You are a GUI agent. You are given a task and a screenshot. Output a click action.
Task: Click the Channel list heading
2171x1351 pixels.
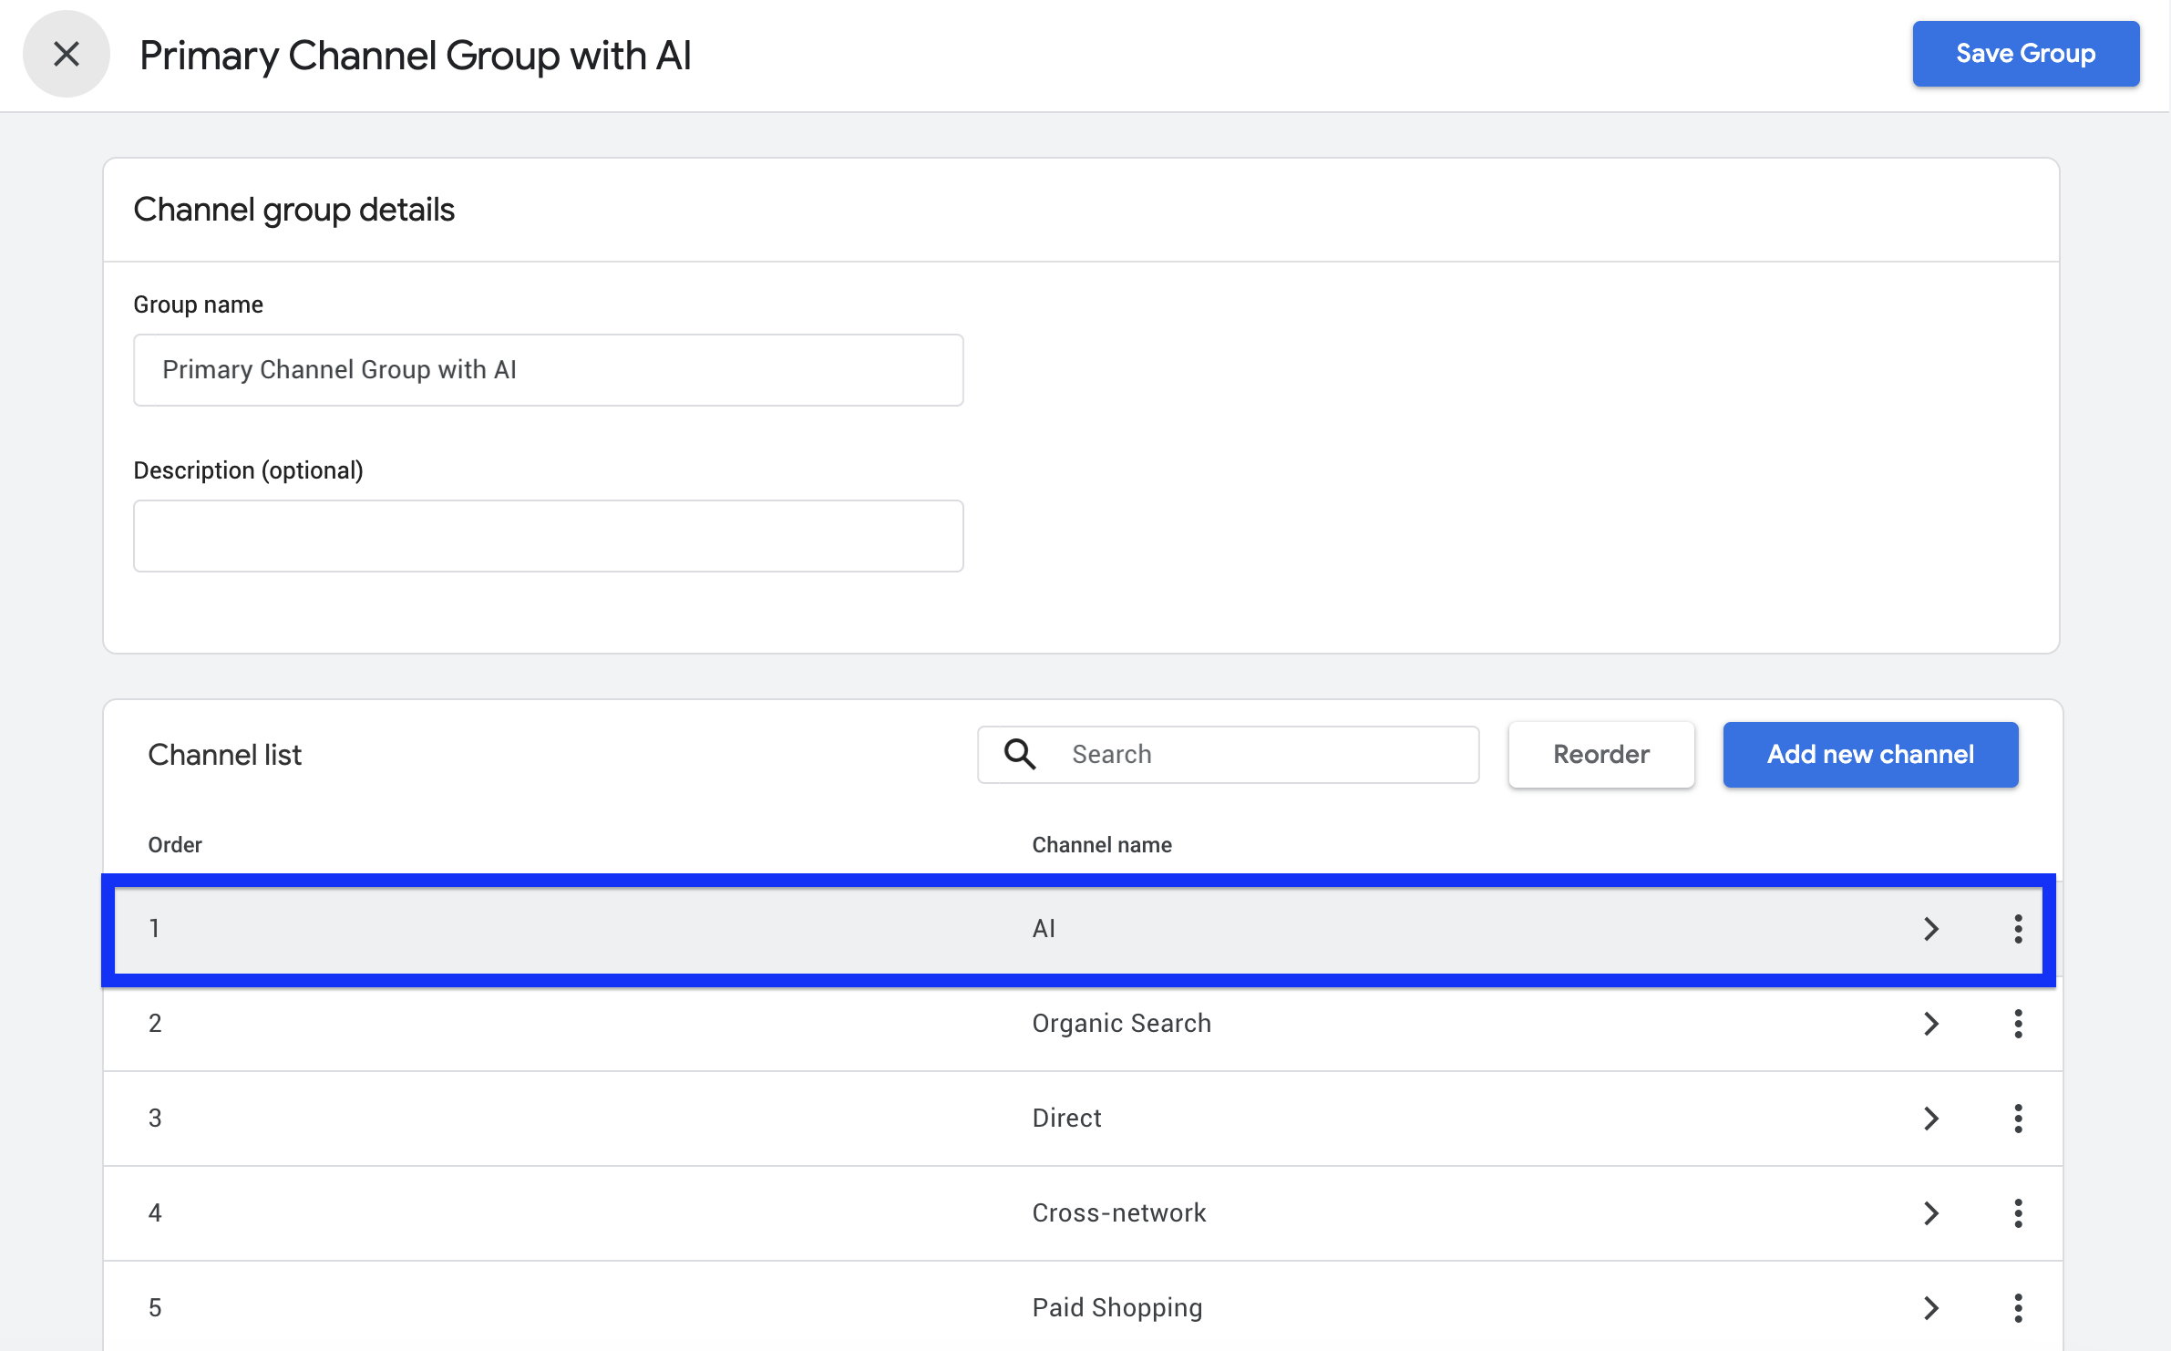point(224,755)
